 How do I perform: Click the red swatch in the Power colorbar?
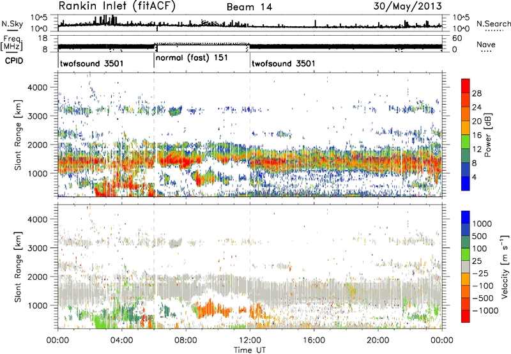click(466, 86)
